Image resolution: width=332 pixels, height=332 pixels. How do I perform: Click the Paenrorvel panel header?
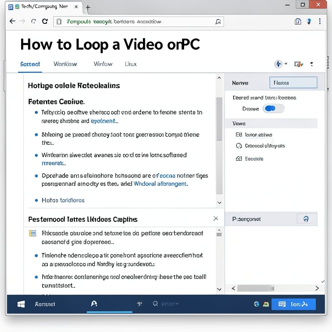(x=271, y=219)
